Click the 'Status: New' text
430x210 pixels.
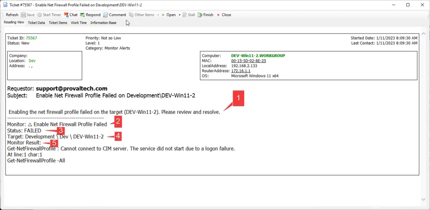(x=18, y=43)
